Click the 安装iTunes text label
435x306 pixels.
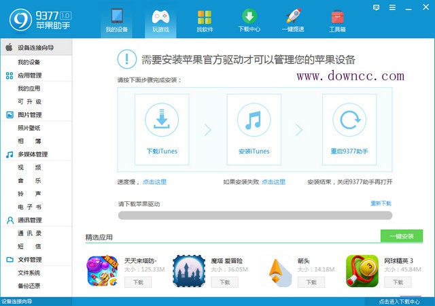254,152
